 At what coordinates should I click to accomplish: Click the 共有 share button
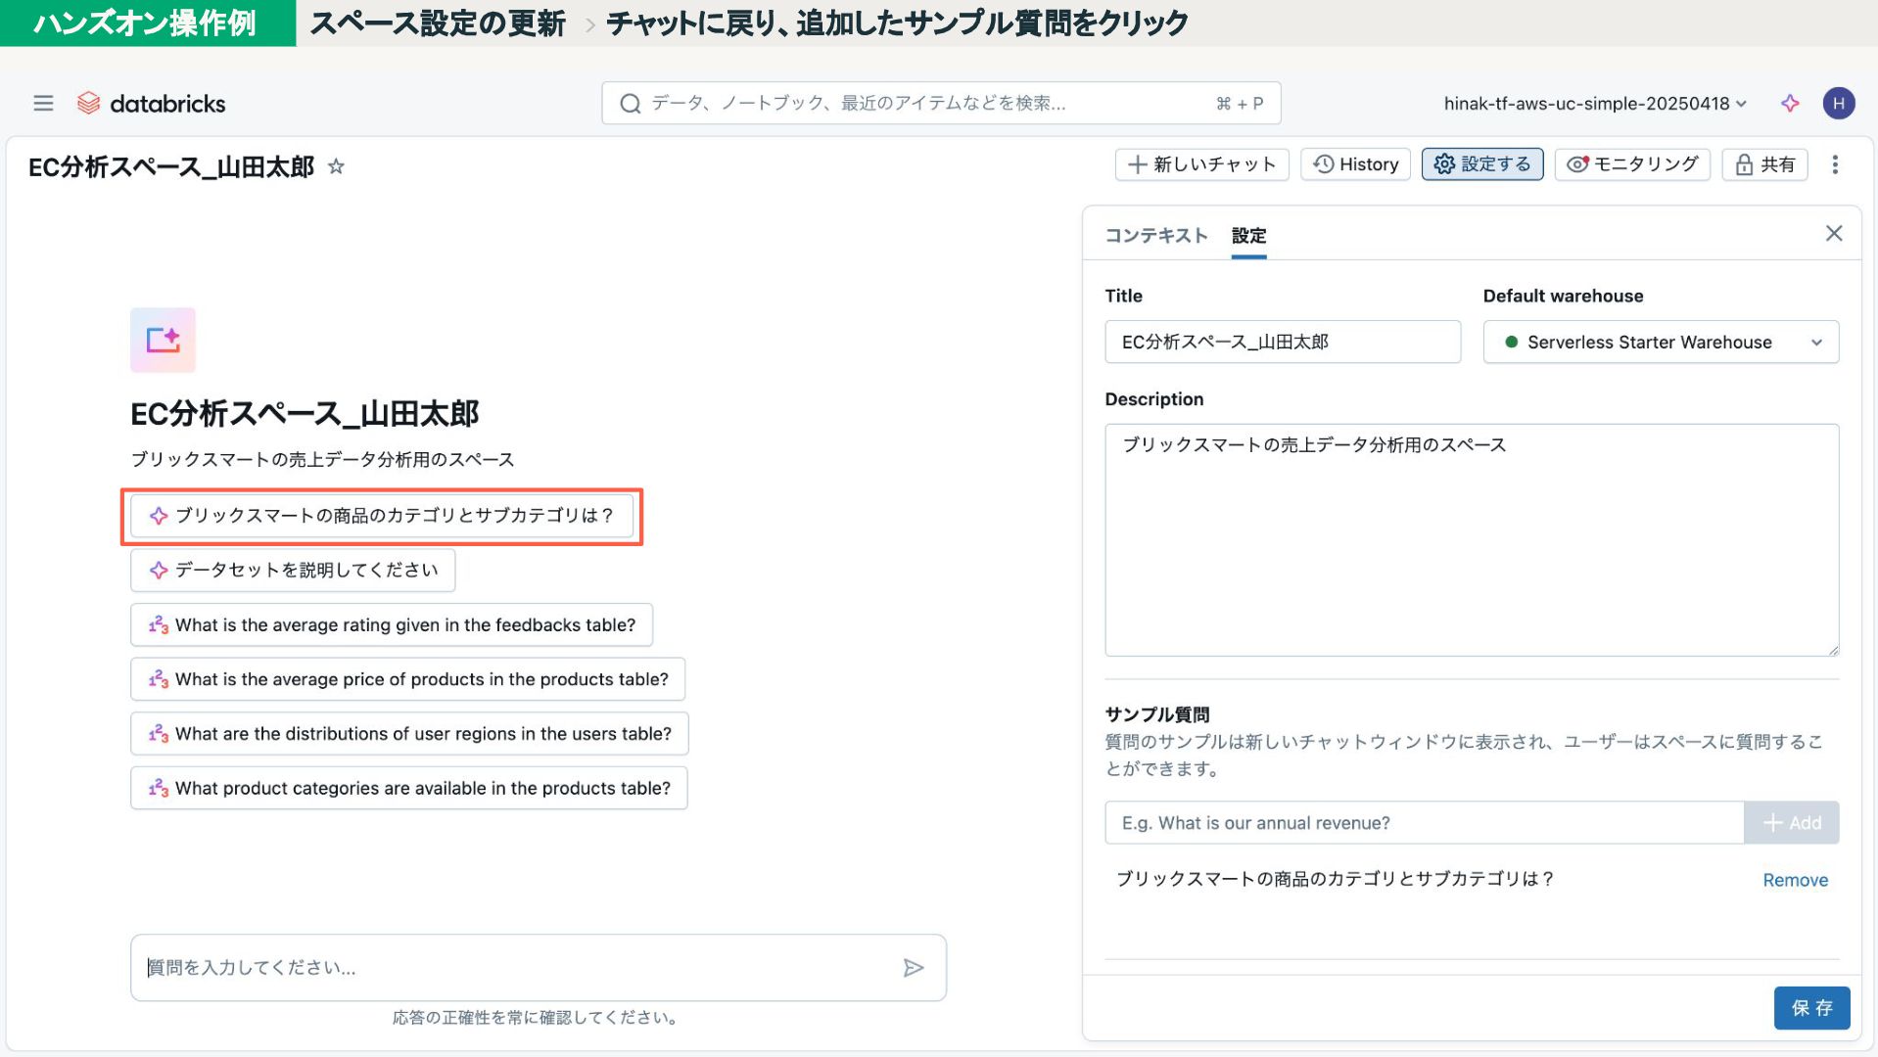[x=1764, y=164]
